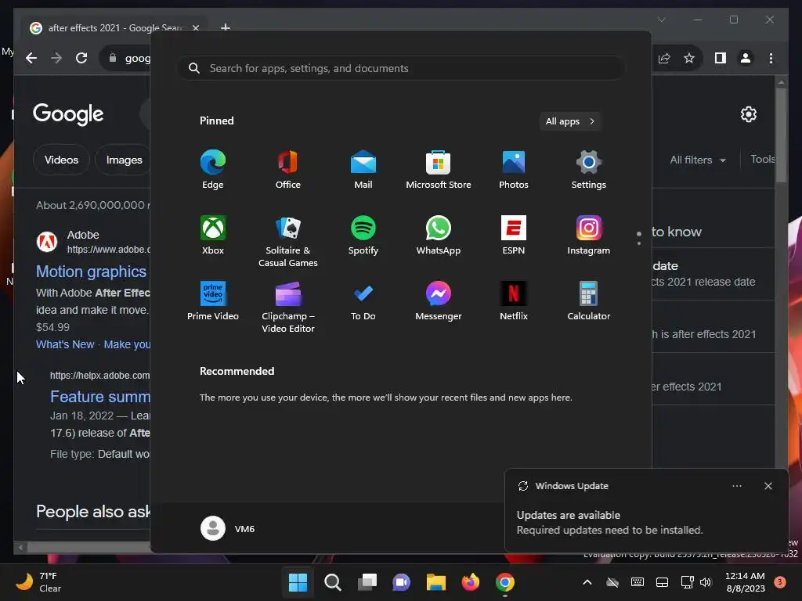Open the Chat app on taskbar
802x601 pixels.
[x=402, y=582]
